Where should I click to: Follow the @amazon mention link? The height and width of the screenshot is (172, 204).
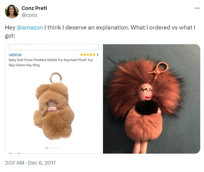(x=30, y=27)
